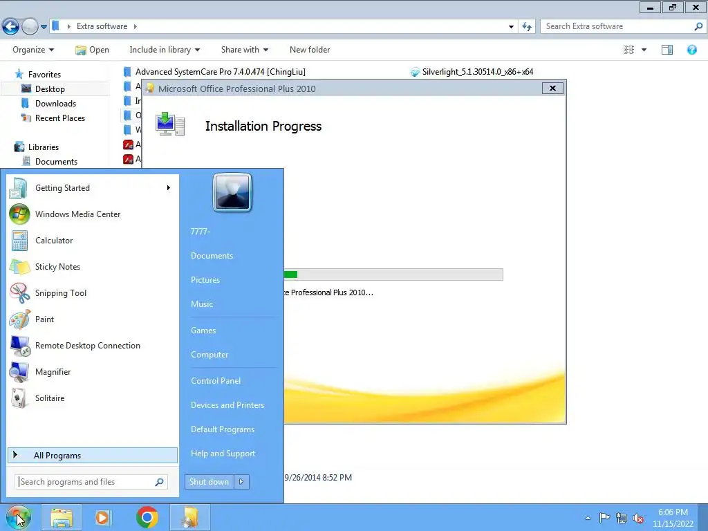Open recent pages dropdown arrow
708x531 pixels.
click(44, 27)
